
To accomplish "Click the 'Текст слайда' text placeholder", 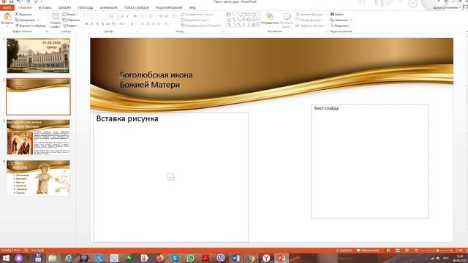I will click(x=370, y=161).
